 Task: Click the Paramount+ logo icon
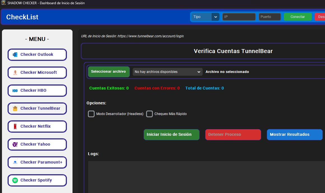click(15, 162)
